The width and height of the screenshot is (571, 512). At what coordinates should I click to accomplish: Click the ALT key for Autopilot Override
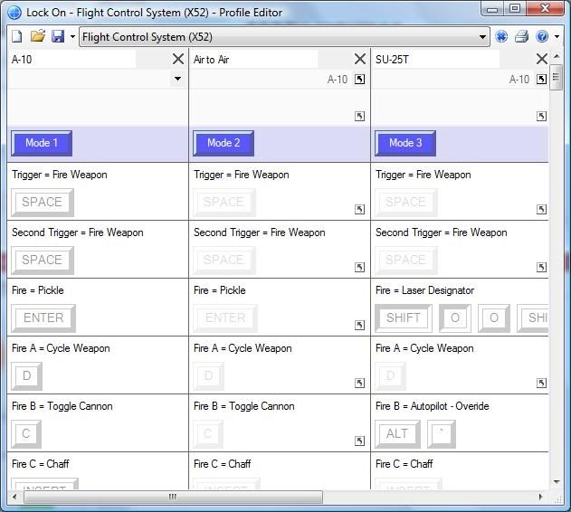point(397,433)
